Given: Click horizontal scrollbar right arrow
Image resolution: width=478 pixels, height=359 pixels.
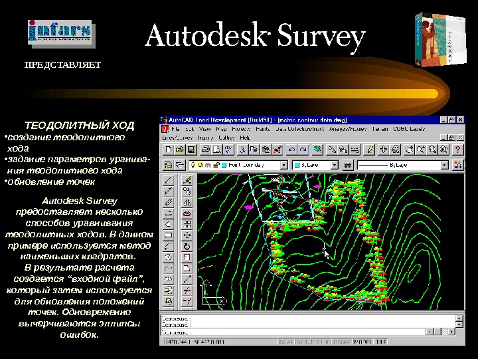Looking at the screenshot, I should (x=452, y=332).
